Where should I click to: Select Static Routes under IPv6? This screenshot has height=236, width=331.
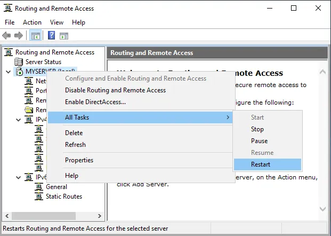[63, 196]
